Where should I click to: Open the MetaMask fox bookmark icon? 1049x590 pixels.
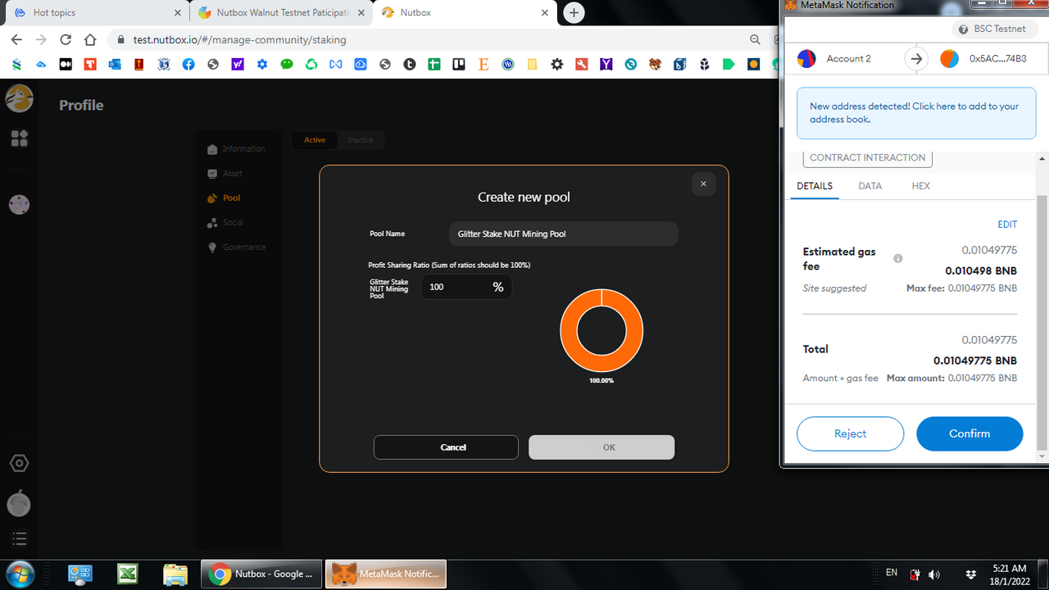coord(656,64)
